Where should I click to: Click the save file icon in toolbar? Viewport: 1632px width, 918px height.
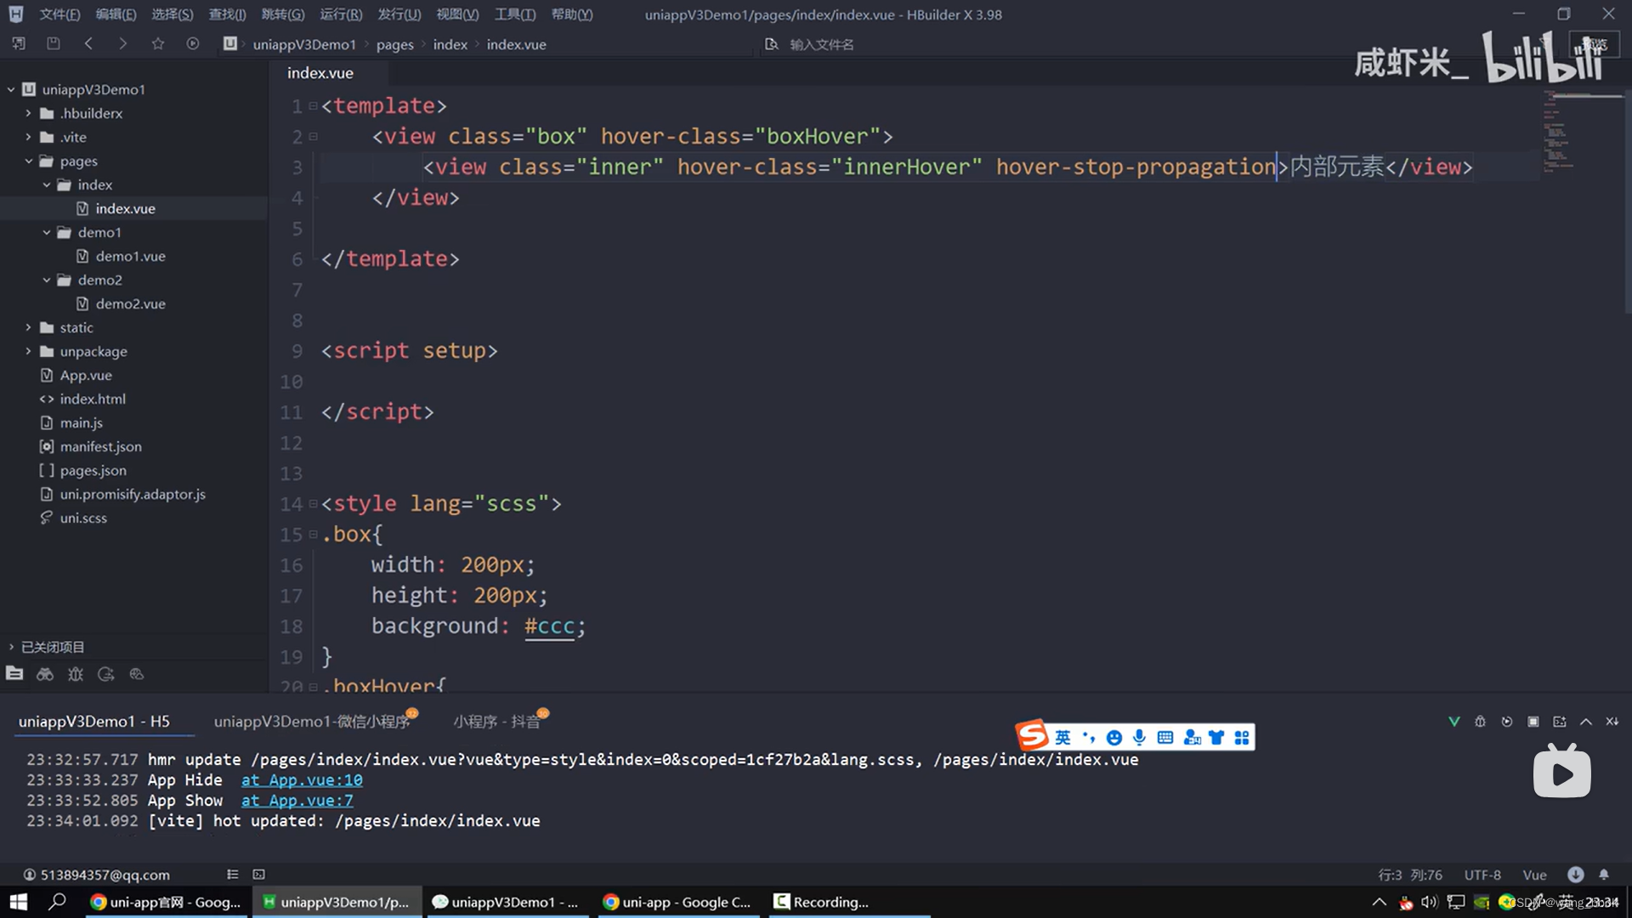53,42
